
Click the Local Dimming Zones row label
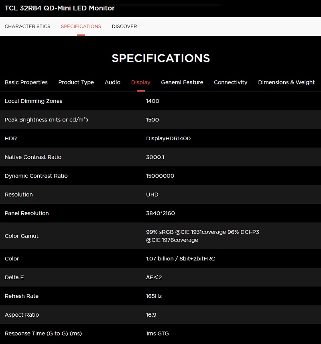[x=33, y=101]
